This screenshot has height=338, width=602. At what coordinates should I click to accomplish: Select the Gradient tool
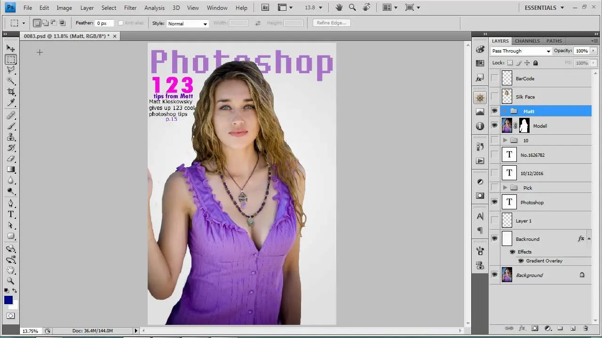click(x=11, y=169)
